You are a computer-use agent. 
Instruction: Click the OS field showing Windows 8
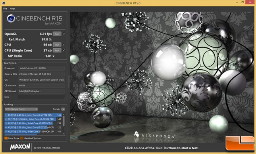point(41,80)
